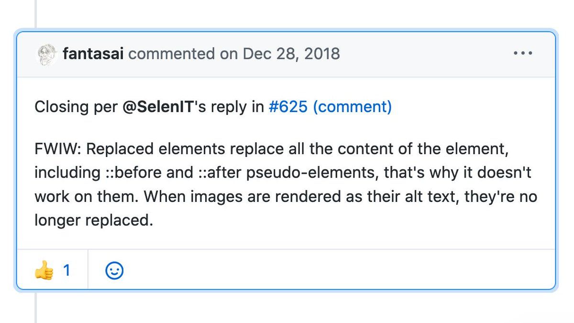Open the (comment) link after #625
This screenshot has height=323, width=574.
tap(352, 107)
